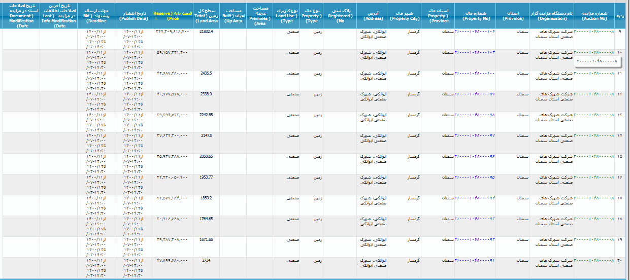630x280 pixels.
Task: Click the auction number tooltip popup
Action: (598, 61)
